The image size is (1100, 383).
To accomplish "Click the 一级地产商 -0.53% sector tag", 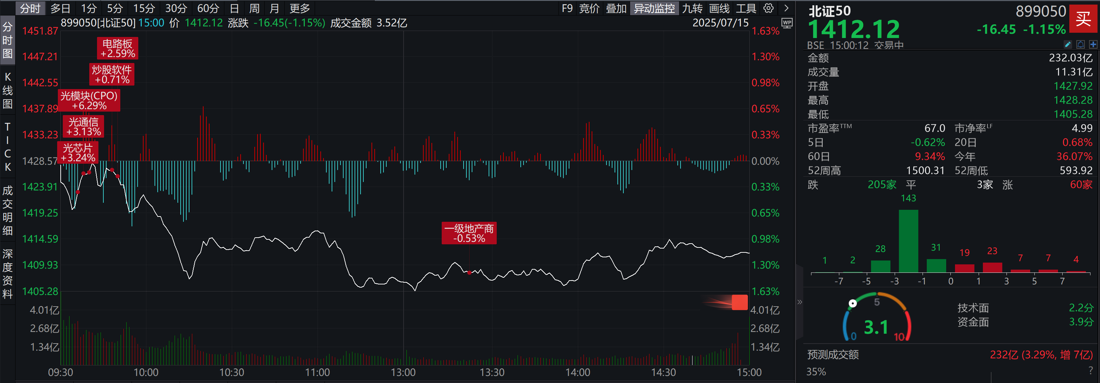I will [469, 233].
